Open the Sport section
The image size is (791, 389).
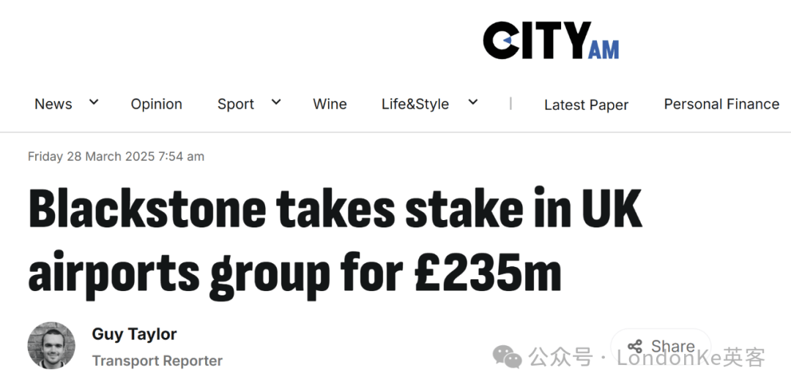click(236, 104)
